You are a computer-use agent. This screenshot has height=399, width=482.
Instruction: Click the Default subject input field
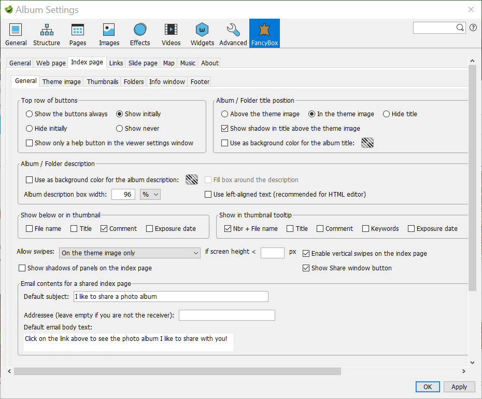[x=171, y=296]
